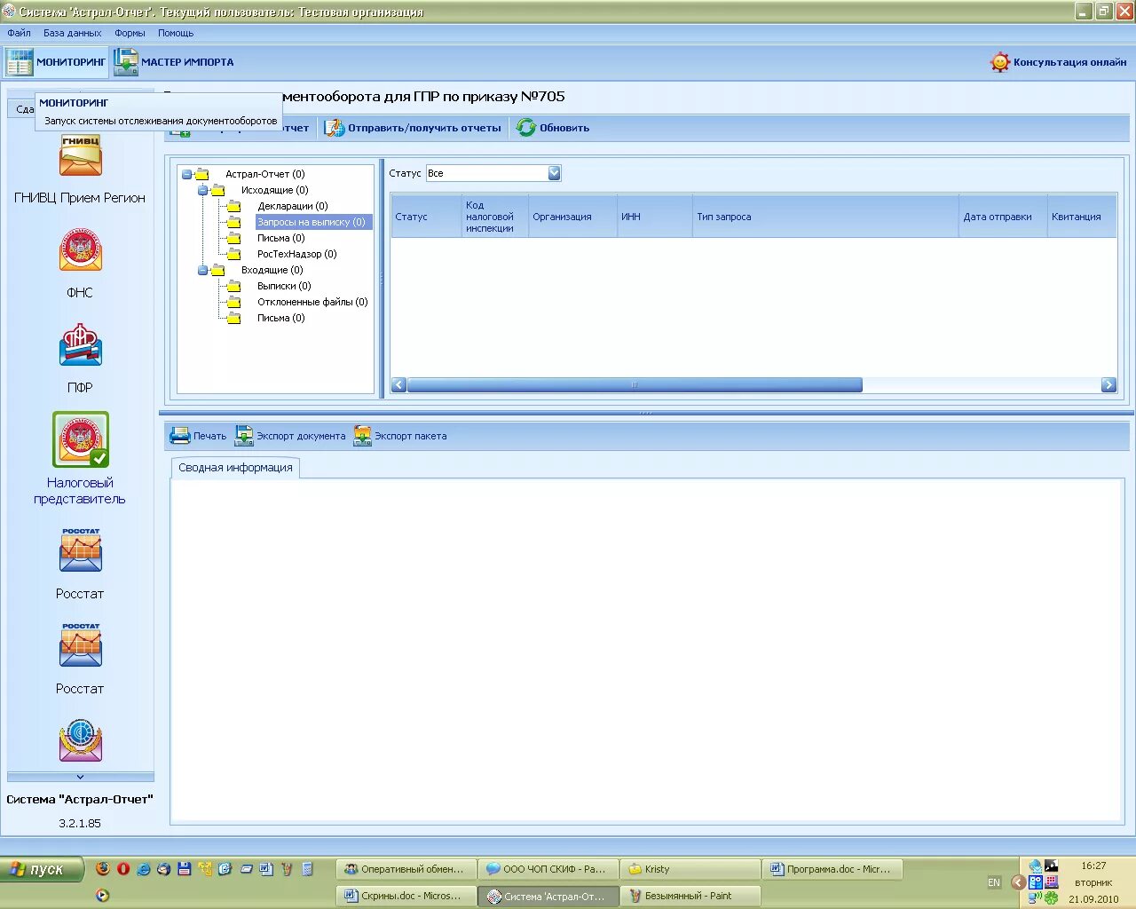Select Запросы на выписку (0) folder
Viewport: 1136px width, 909px height.
pyautogui.click(x=312, y=222)
